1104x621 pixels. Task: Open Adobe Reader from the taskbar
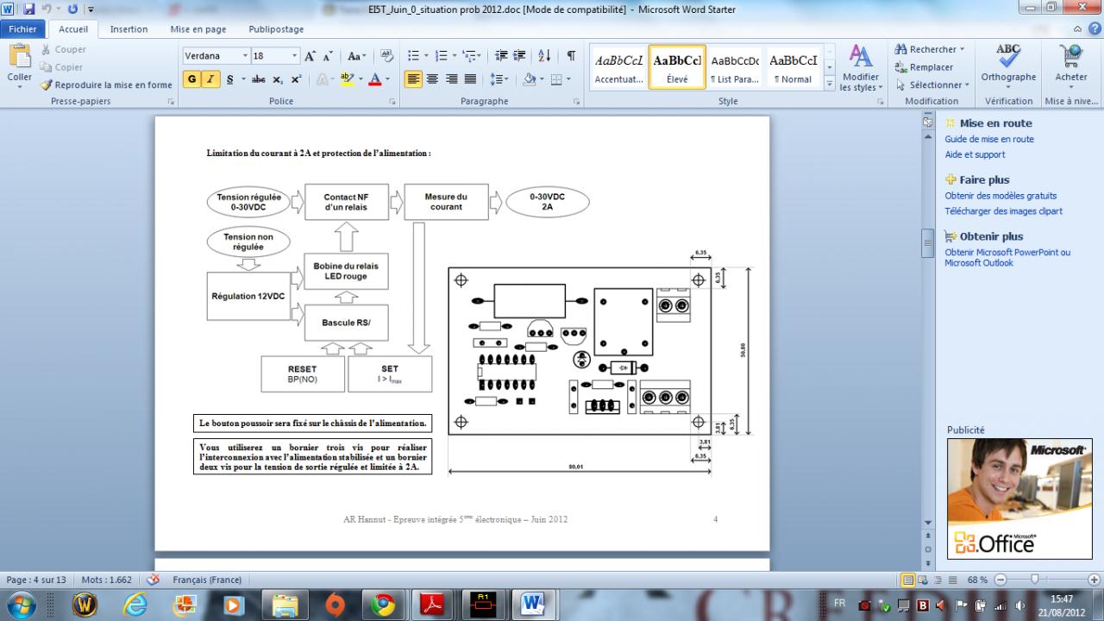(433, 605)
